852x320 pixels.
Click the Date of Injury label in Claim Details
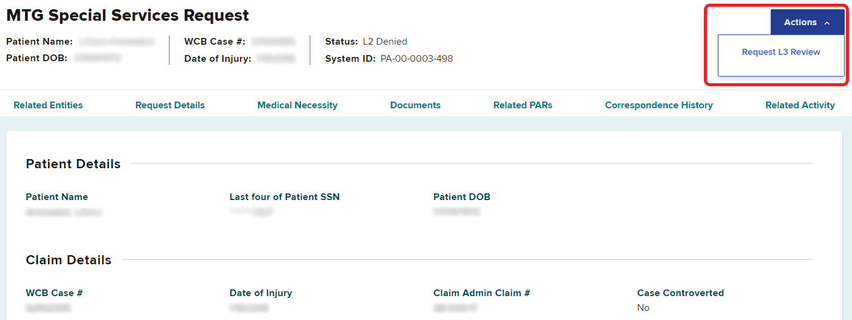pos(261,293)
